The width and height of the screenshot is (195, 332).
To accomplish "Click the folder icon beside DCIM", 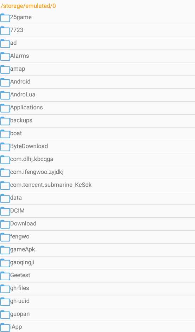I will (5, 211).
